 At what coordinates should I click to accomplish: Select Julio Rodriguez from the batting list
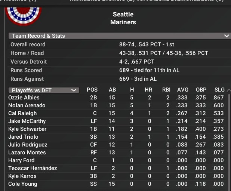point(28,145)
